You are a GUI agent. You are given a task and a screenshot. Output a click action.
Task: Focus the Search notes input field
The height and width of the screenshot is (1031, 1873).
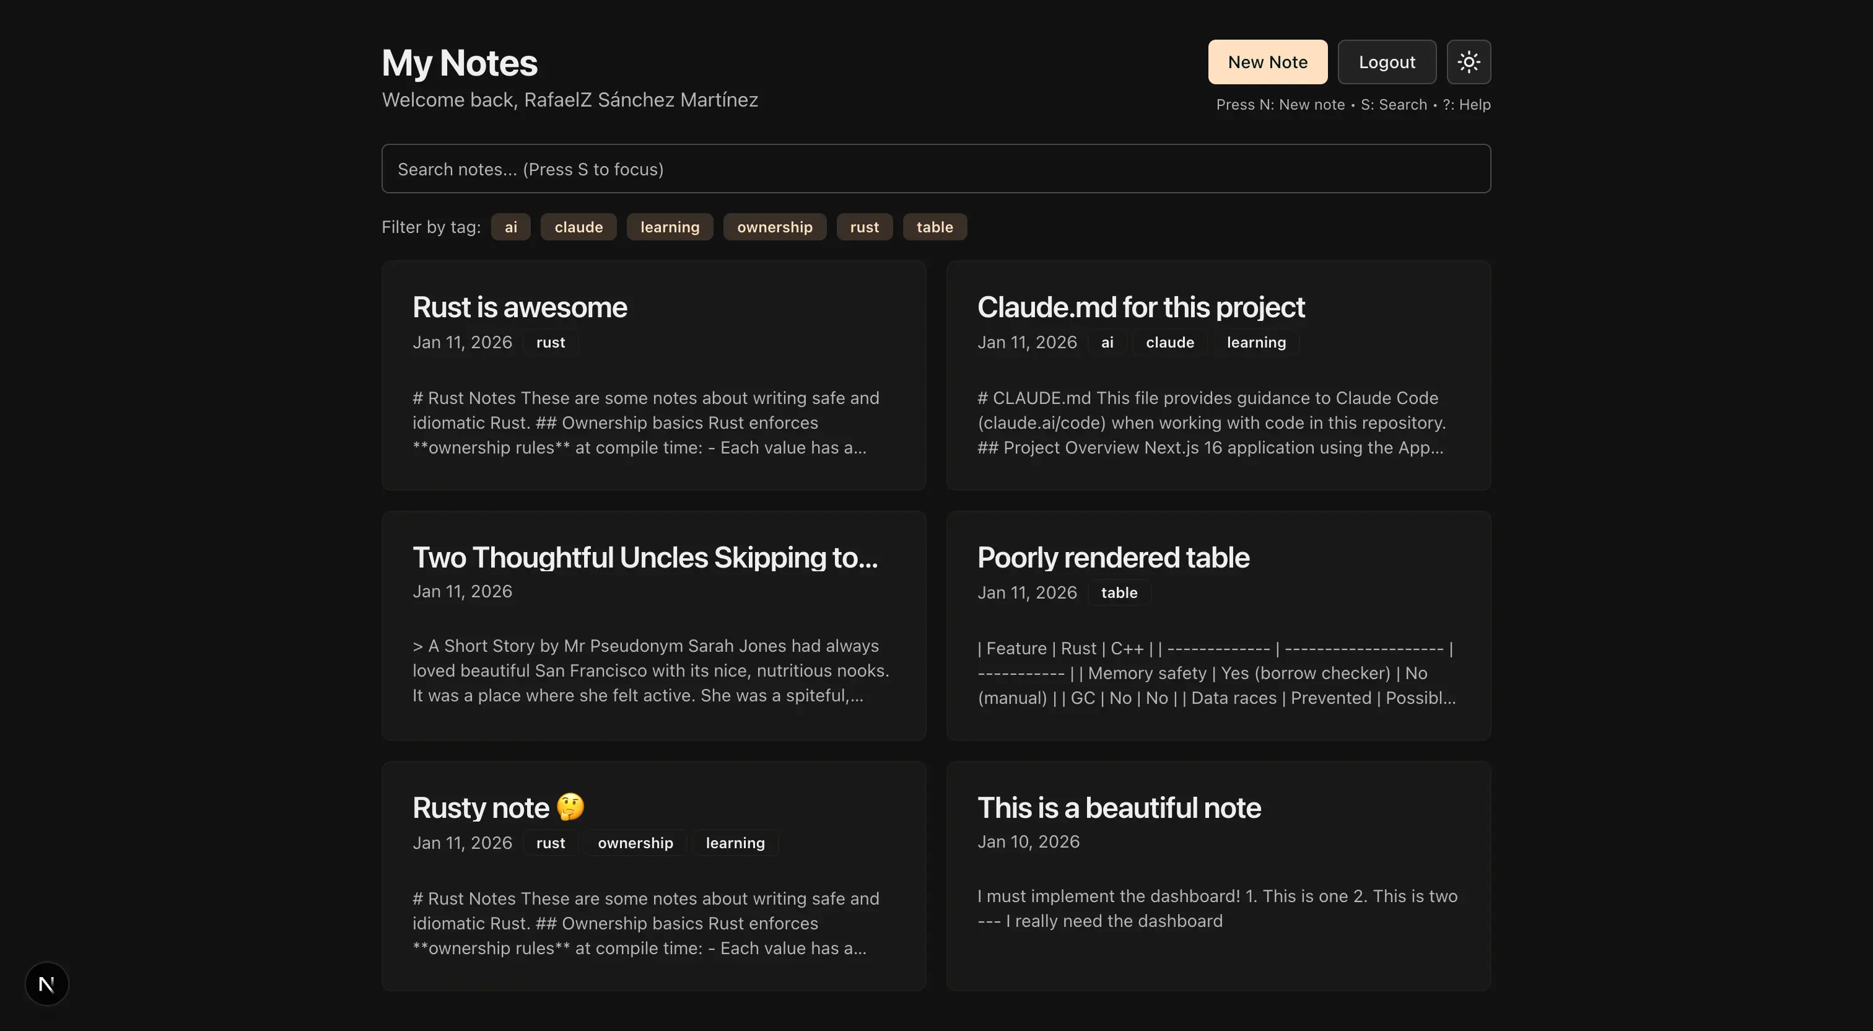[936, 169]
